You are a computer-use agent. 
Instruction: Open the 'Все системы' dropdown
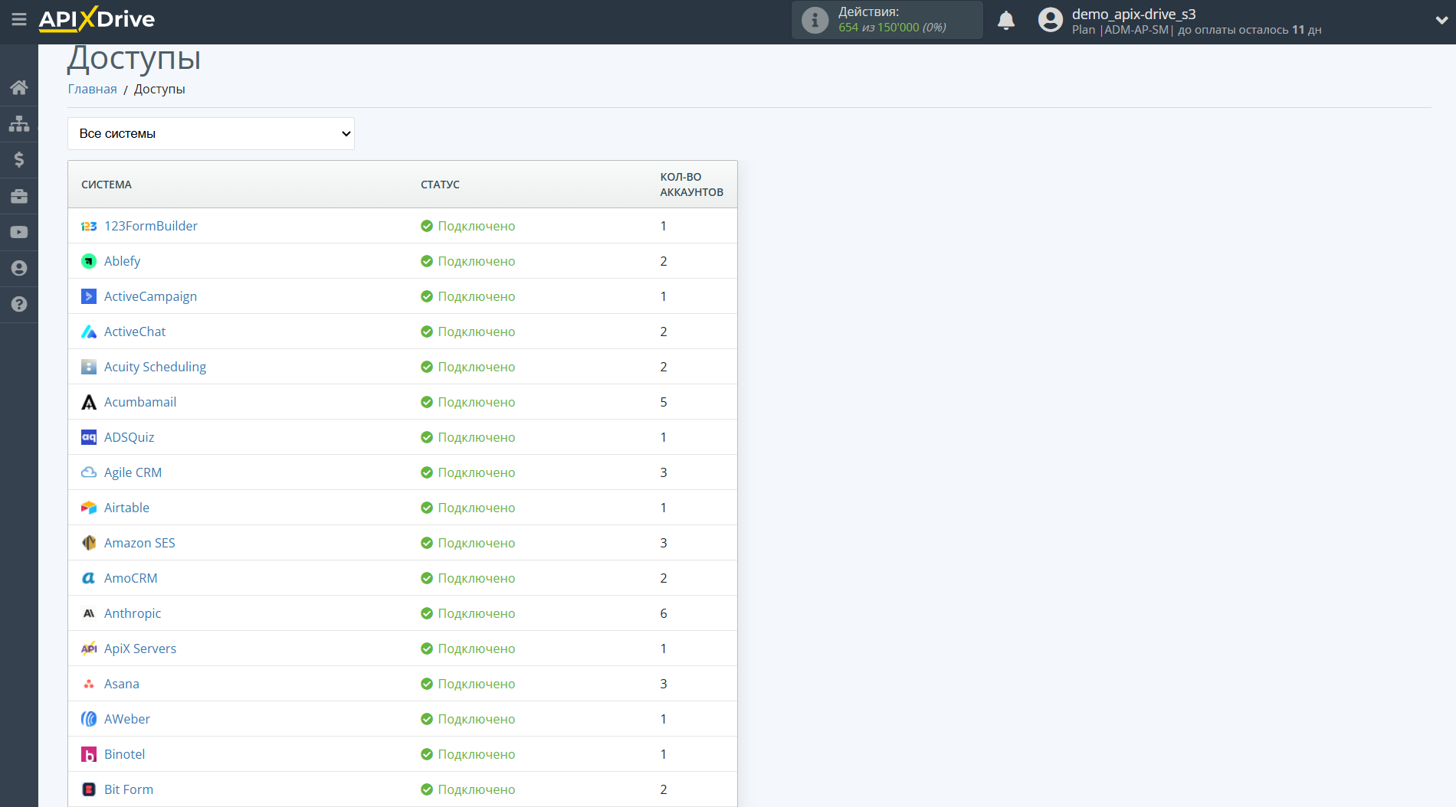(x=211, y=133)
